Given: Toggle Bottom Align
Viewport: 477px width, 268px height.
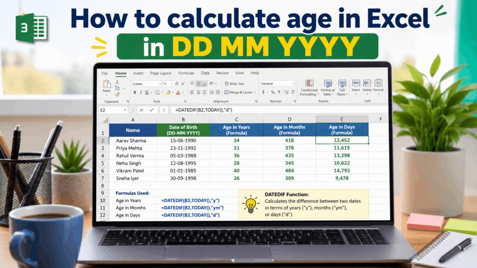Looking at the screenshot, I should tap(204, 83).
